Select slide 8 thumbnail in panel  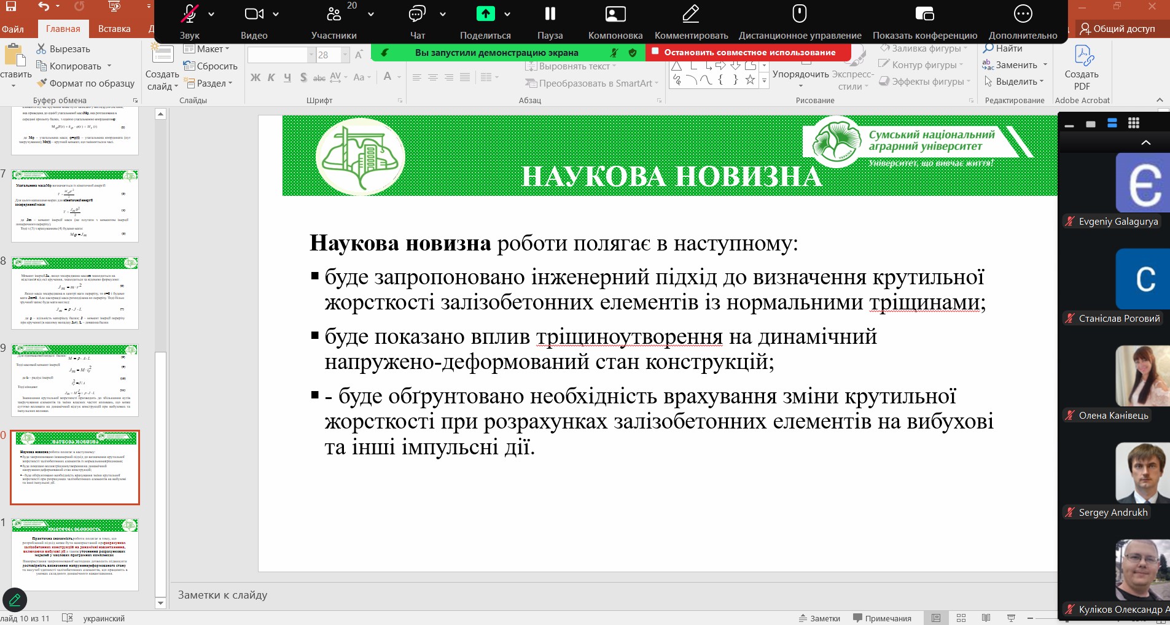(75, 293)
